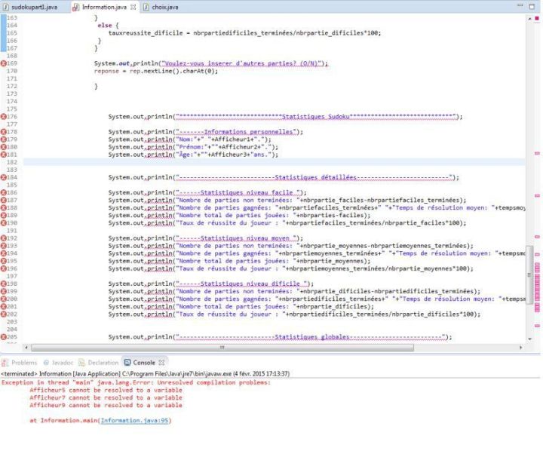Click the editor's vertical scrollbar thumb

coord(529,275)
